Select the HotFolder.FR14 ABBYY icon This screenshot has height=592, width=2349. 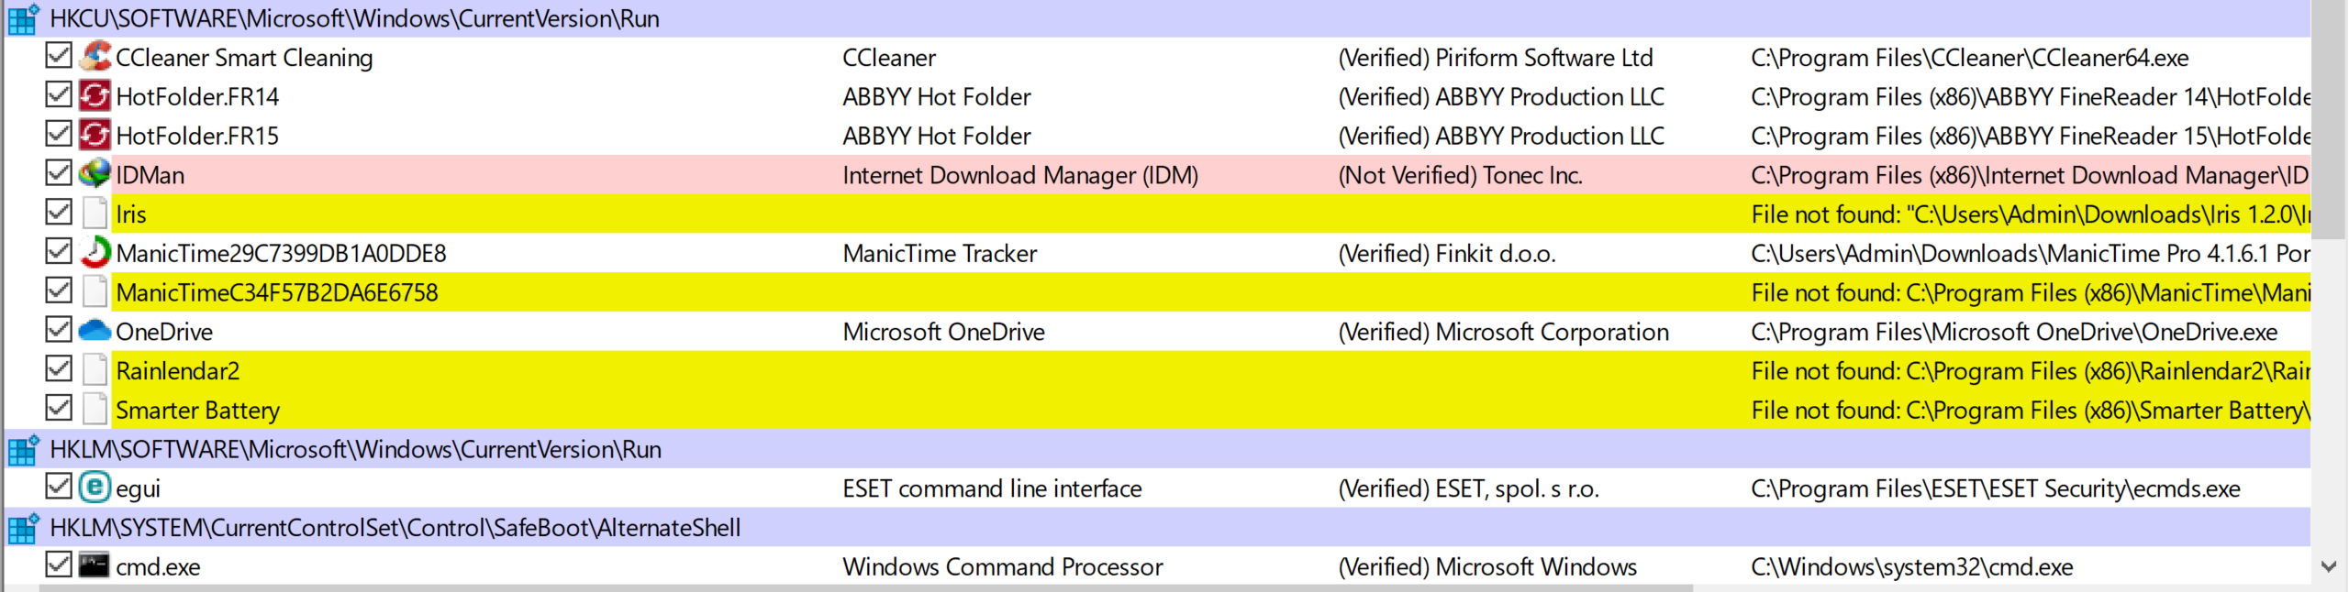95,96
